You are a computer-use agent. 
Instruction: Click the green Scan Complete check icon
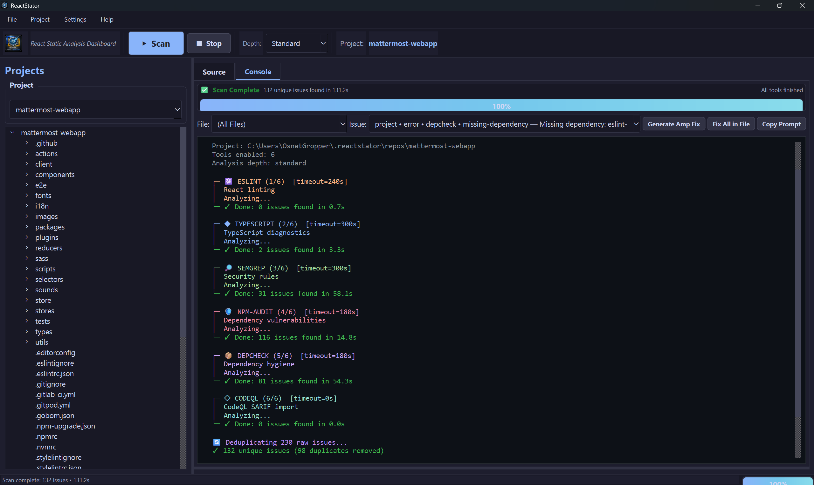coord(204,90)
